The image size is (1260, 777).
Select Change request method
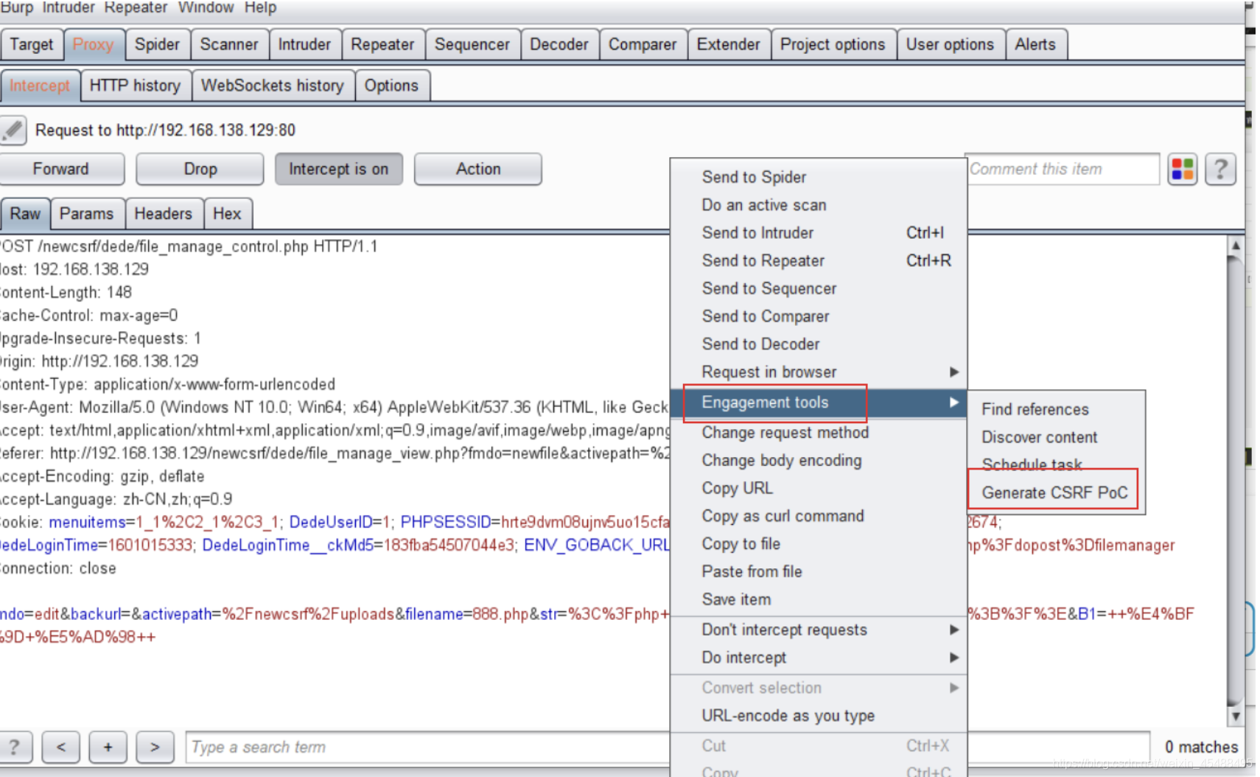[x=818, y=433]
